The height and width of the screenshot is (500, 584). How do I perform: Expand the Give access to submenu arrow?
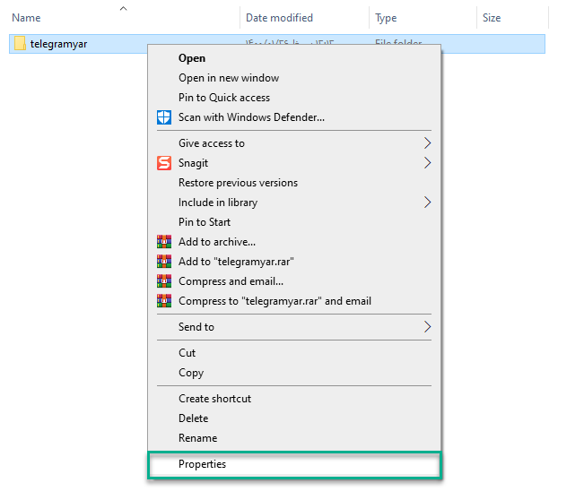[427, 143]
